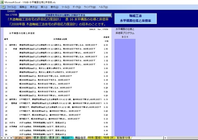Open the ウィンドウ(W) menu
The height and width of the screenshot is (140, 198).
90,7
